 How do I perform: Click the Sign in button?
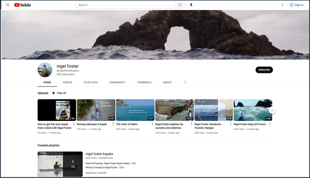297,5
